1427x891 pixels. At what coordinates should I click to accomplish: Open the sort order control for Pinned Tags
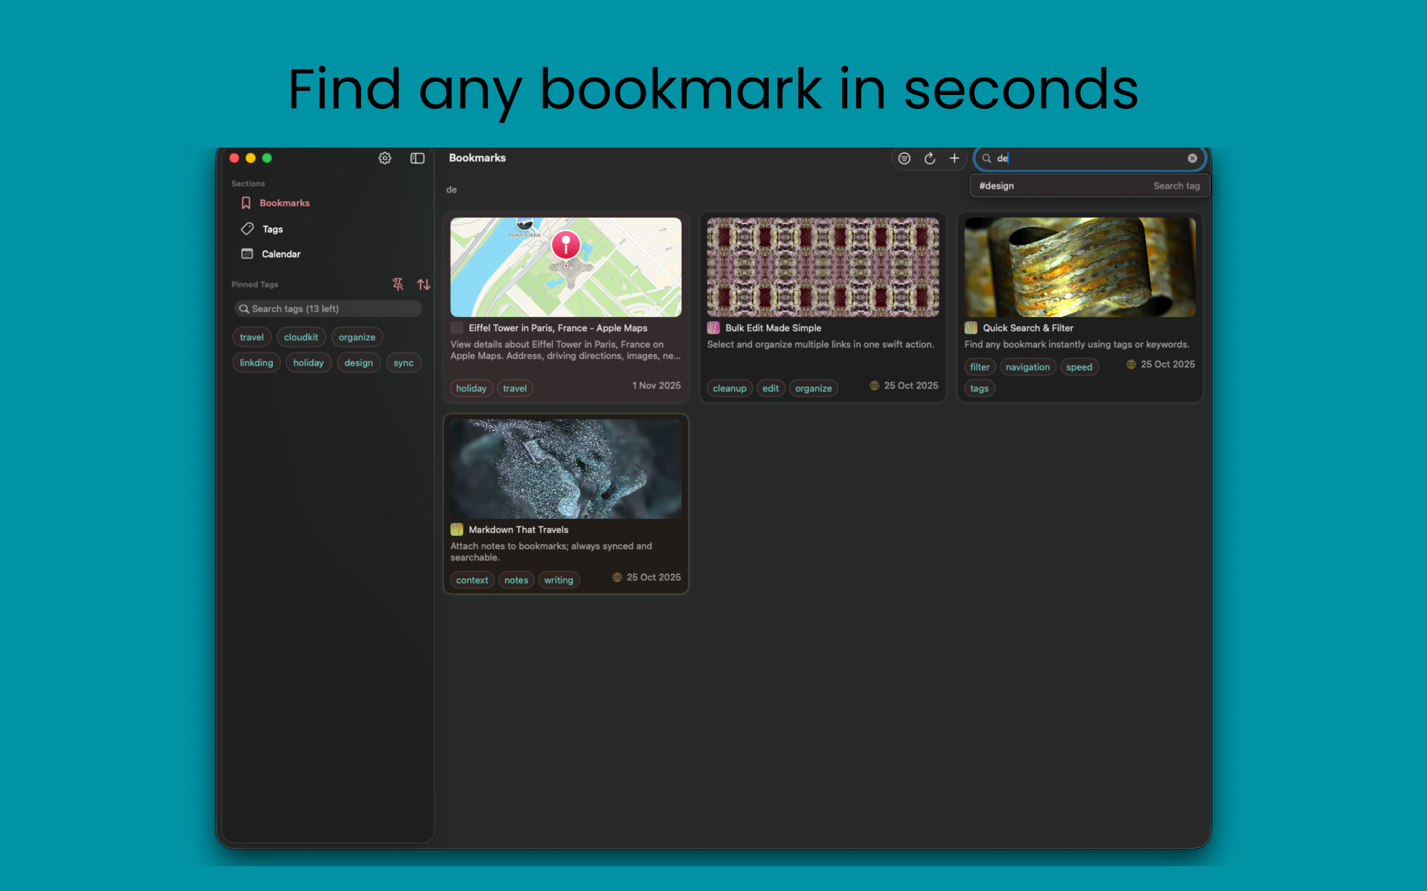[423, 285]
